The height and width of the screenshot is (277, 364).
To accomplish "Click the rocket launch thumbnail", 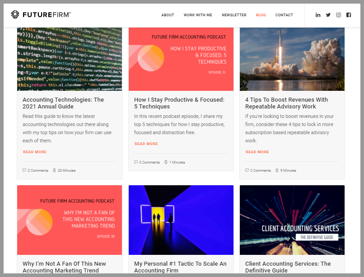I will click(x=292, y=59).
